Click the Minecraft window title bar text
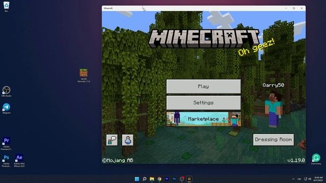This screenshot has width=326, height=183. [x=108, y=8]
